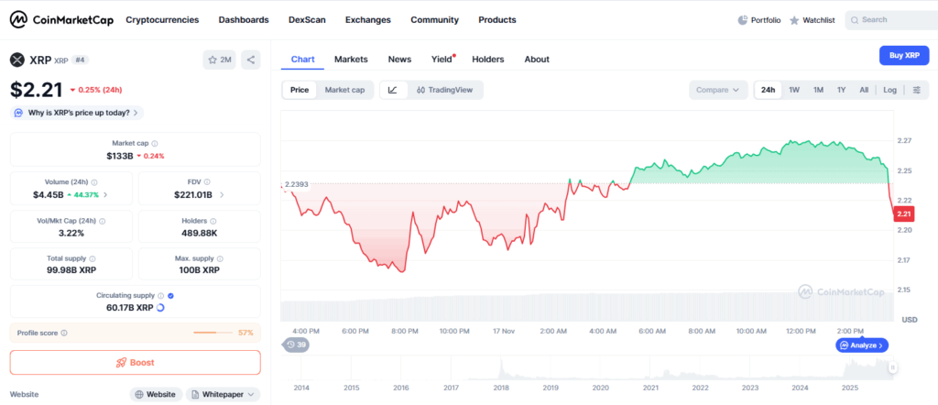Open the DexScan menu

[307, 20]
